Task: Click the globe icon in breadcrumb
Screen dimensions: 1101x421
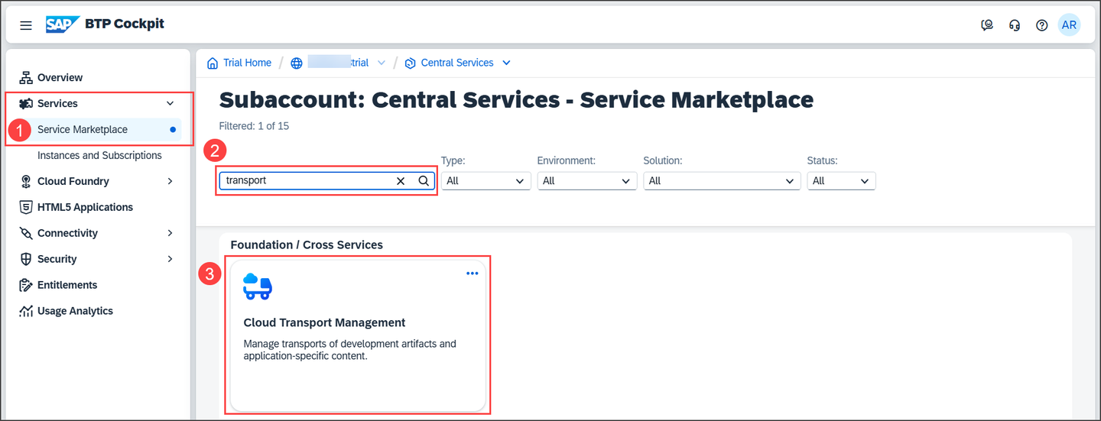Action: 297,63
